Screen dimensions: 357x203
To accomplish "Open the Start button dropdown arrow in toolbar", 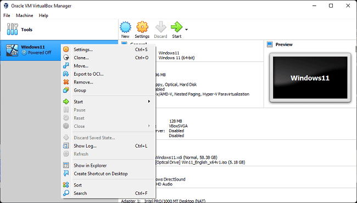I will tap(187, 30).
